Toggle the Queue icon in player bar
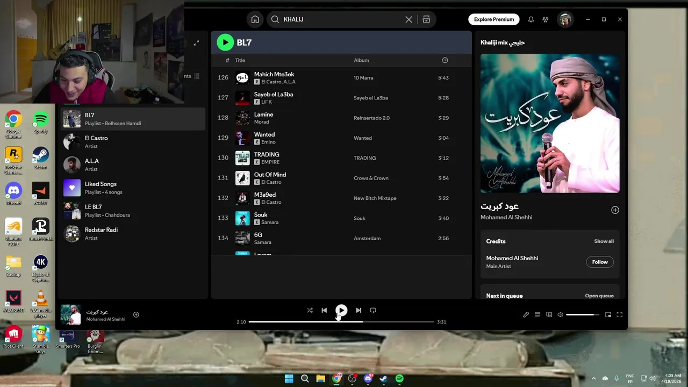The image size is (688, 387). coord(537,315)
